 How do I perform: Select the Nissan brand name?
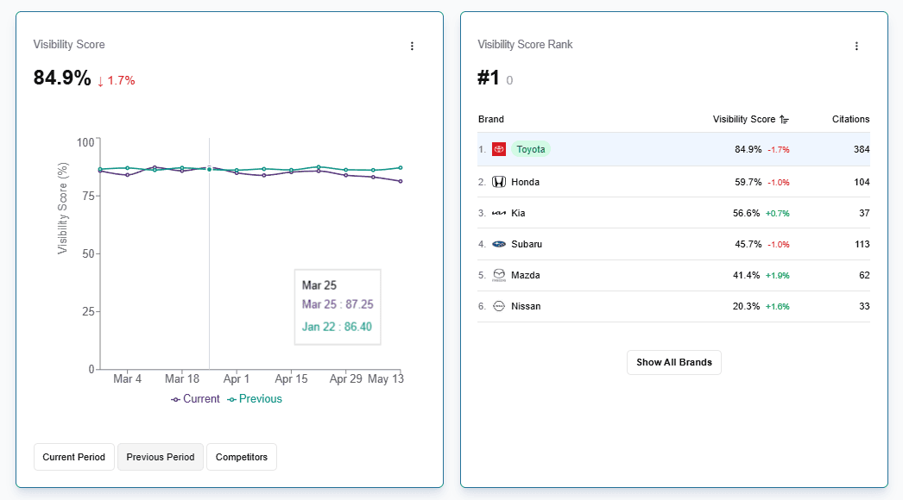[526, 306]
